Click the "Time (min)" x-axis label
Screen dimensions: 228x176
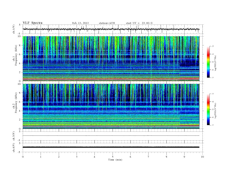[x=115, y=160]
